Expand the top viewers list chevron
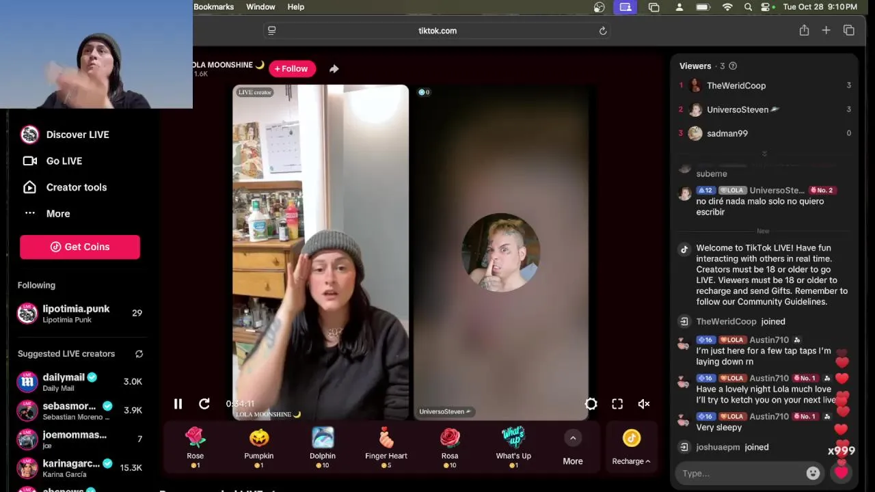The image size is (875, 492). pos(764,154)
